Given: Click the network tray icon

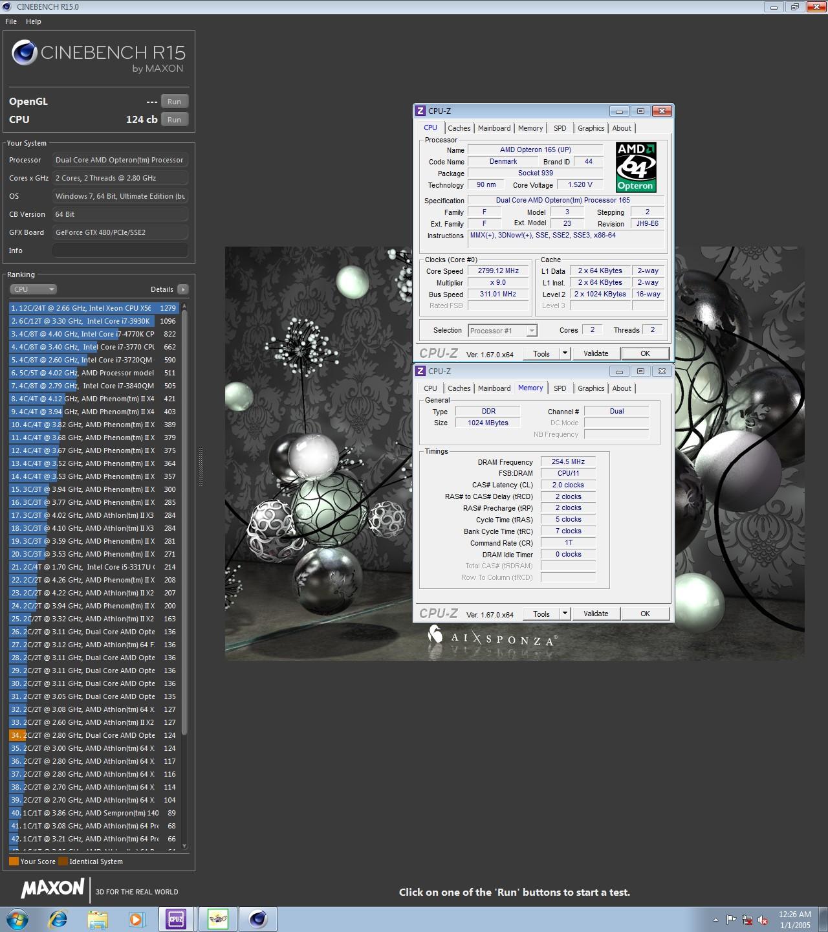Looking at the screenshot, I should (747, 920).
